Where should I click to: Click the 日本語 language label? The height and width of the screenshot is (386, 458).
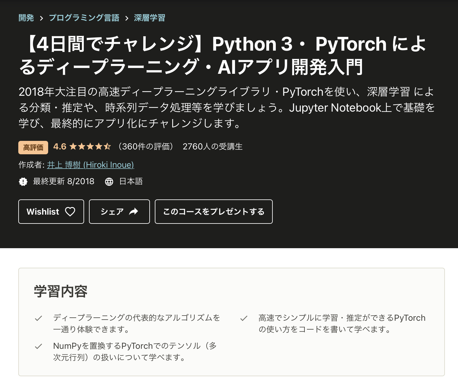click(x=131, y=181)
